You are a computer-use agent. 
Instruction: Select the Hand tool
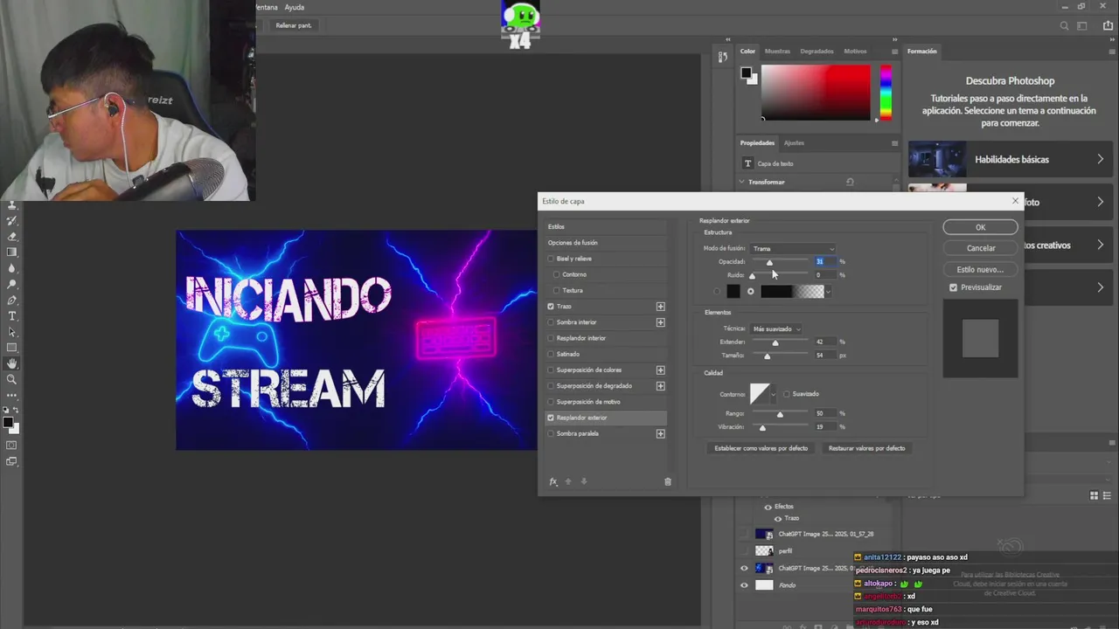12,363
